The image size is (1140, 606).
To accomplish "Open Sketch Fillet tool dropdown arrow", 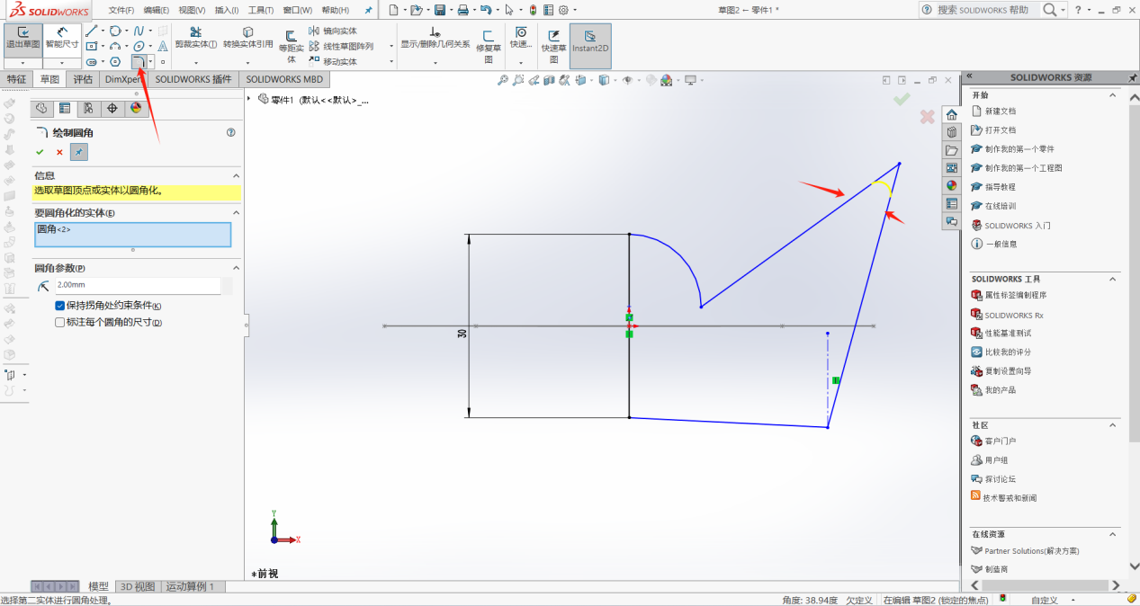I will (150, 61).
